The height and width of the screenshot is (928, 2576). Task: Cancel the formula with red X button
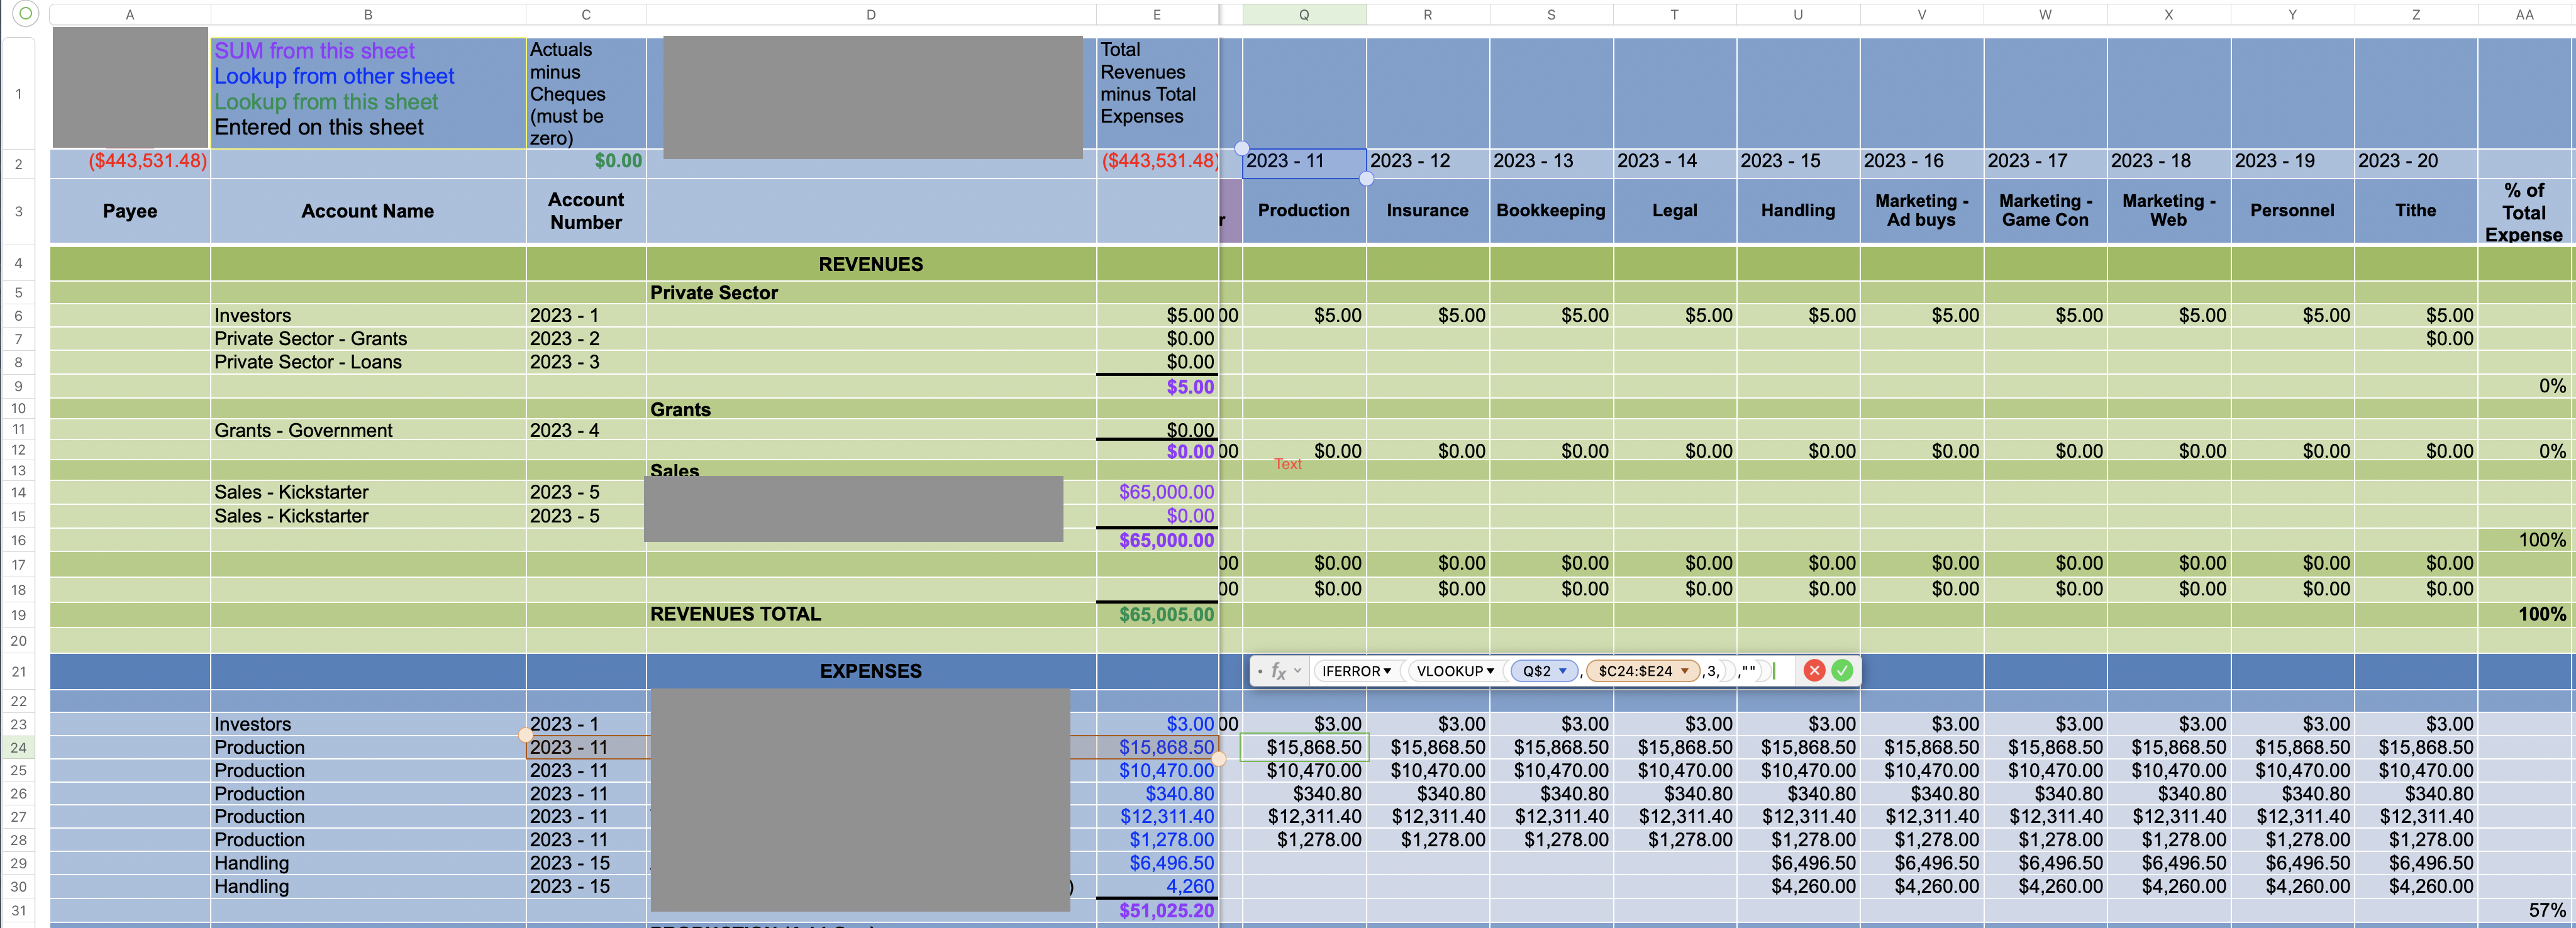1814,671
